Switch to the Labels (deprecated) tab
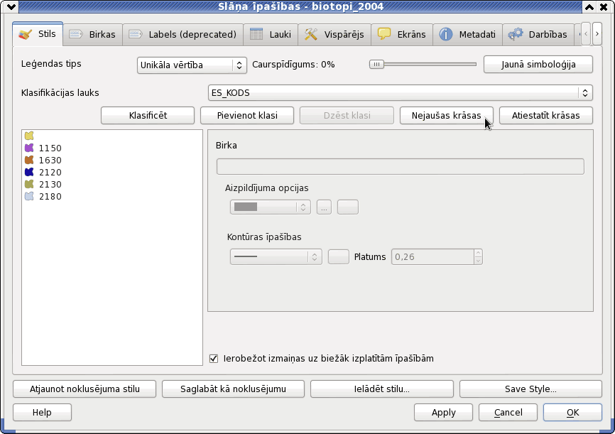The image size is (615, 434). point(183,35)
